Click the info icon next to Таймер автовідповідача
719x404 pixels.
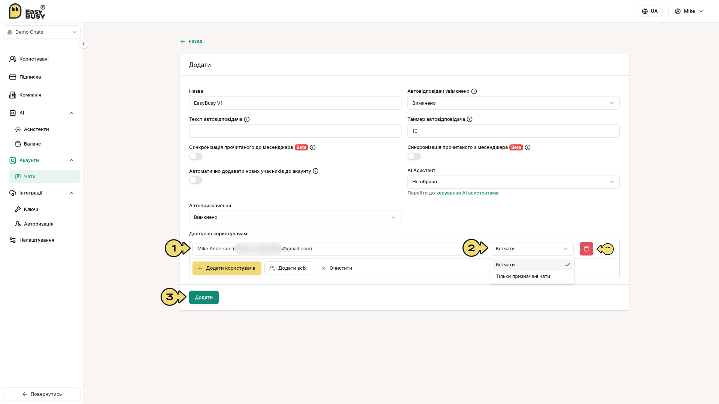[470, 119]
